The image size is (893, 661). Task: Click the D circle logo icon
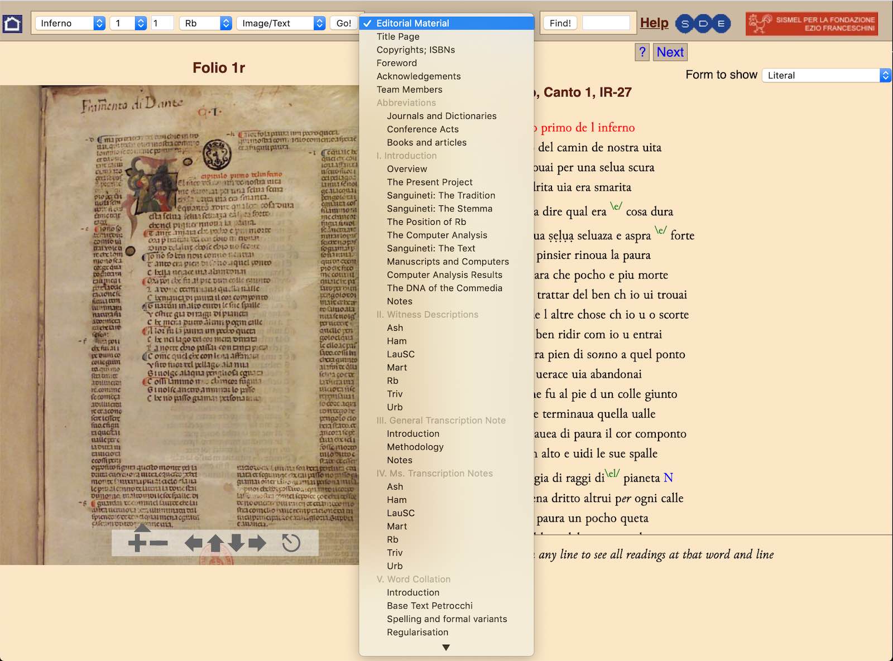point(703,23)
